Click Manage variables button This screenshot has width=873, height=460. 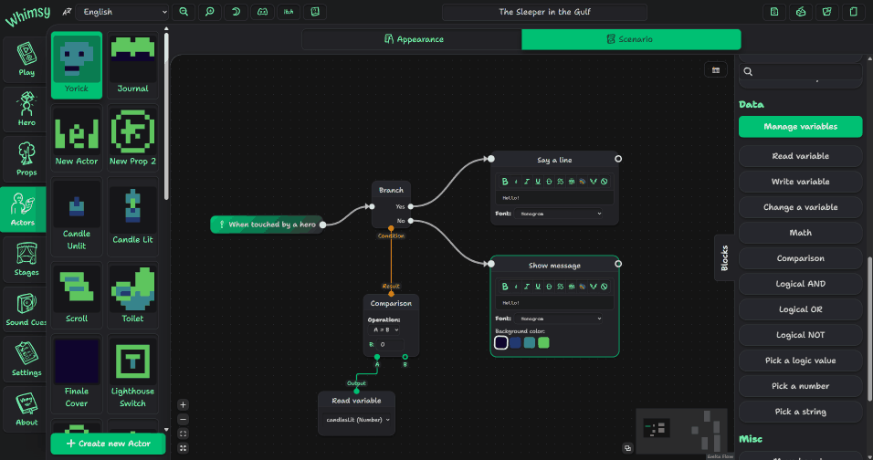pyautogui.click(x=800, y=127)
